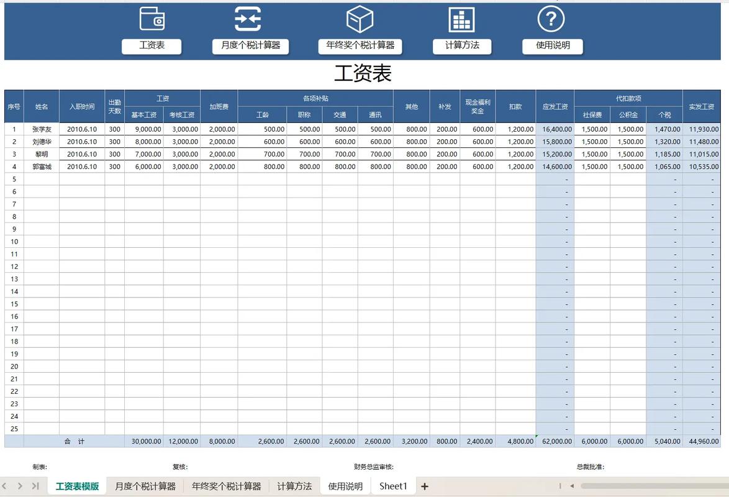Screen dimensions: 729x497
Task: Select the name cell 黎明
Action: click(x=42, y=154)
